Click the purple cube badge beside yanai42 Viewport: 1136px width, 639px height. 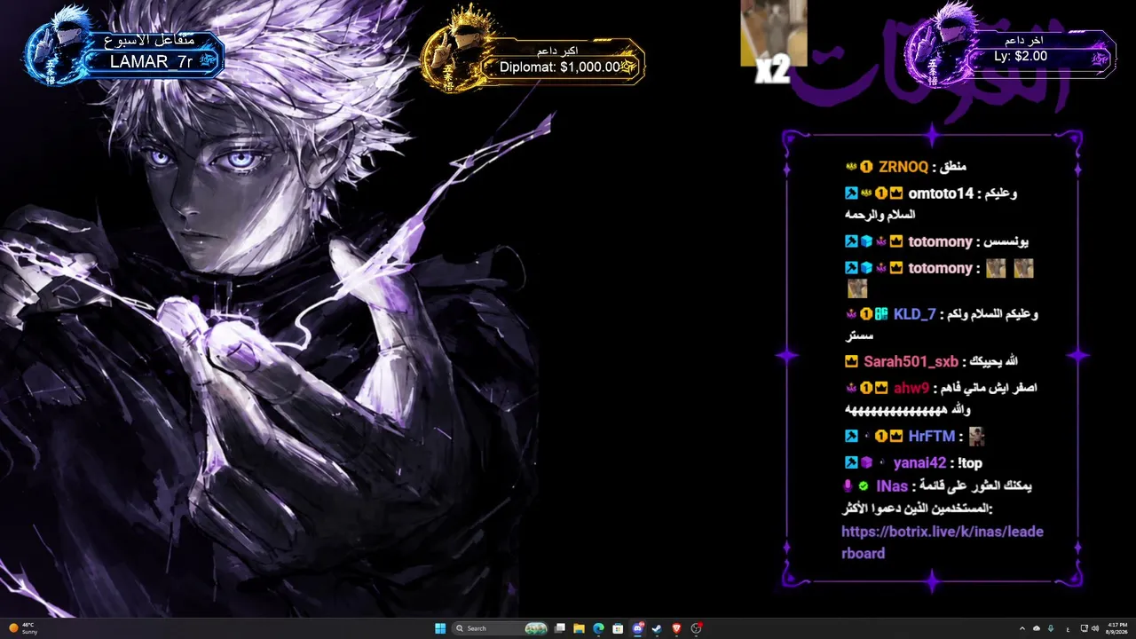tap(866, 463)
